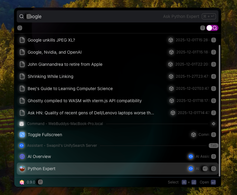This screenshot has width=237, height=195.
Task: Click robot icon on Python Expert row
Action: [191, 169]
